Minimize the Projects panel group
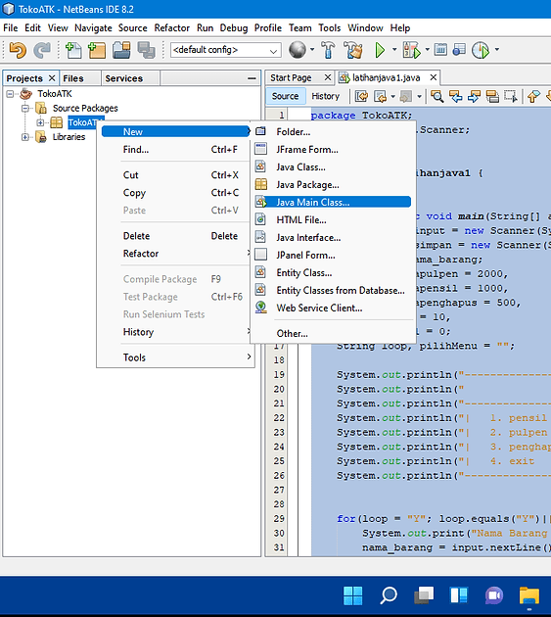This screenshot has width=551, height=617. pos(252,78)
